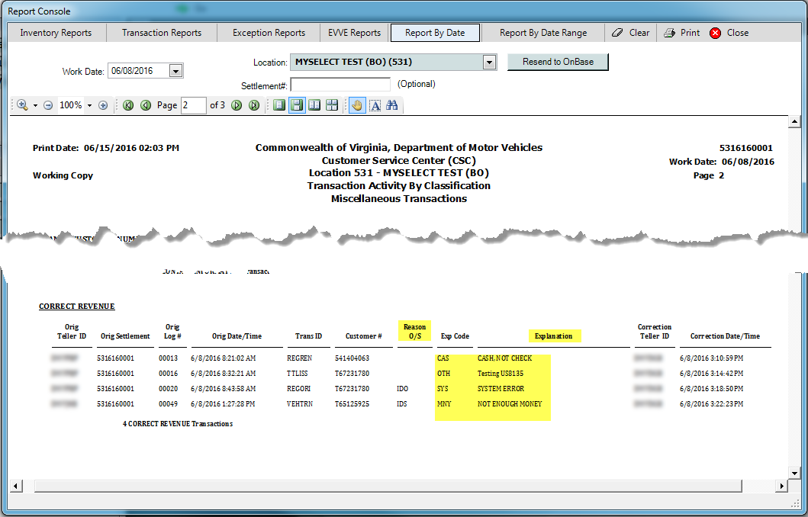Click the zoom out minus button
The width and height of the screenshot is (808, 517).
tap(48, 105)
